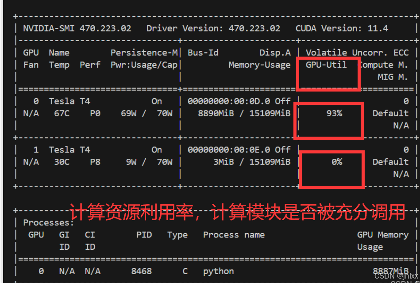420x283 pixels.
Task: Click the 93% GPU utilization value
Action: (x=334, y=114)
